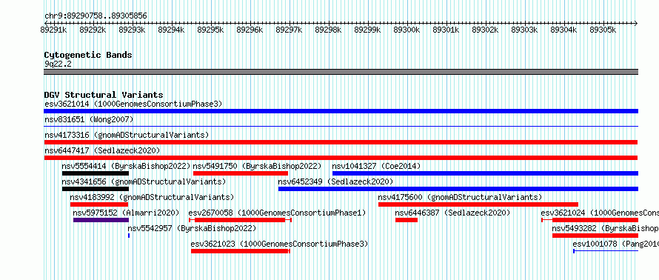This screenshot has height=280, width=659.
Task: Click the thin blue esv1001078 line
Action: (x=606, y=251)
